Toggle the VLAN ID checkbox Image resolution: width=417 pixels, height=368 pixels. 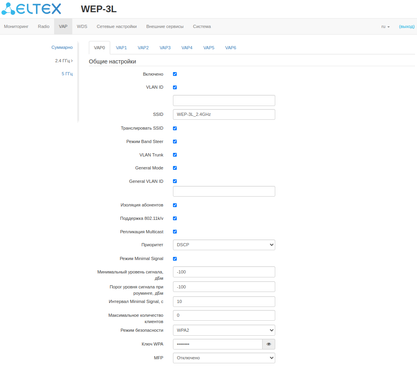[175, 87]
